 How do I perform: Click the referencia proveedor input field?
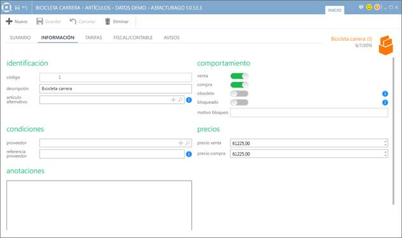pyautogui.click(x=111, y=154)
